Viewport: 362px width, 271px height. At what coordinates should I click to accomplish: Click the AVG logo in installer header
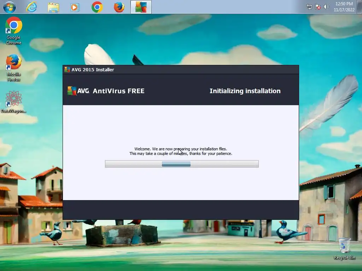click(x=78, y=91)
